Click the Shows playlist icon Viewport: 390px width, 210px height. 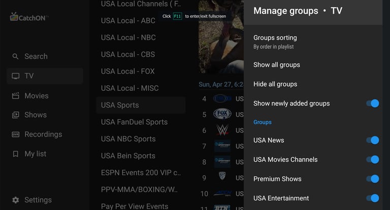(x=15, y=115)
